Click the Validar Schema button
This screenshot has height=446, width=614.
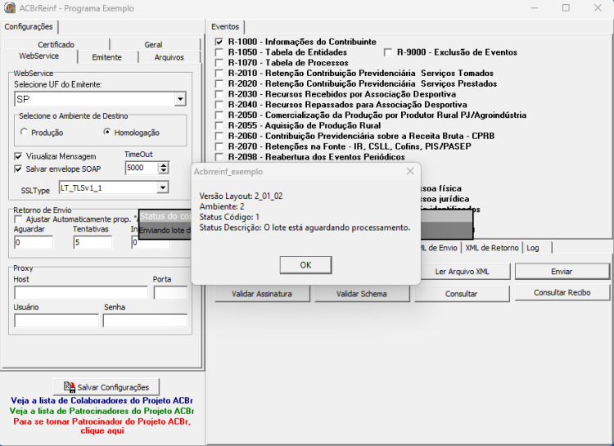click(x=362, y=294)
